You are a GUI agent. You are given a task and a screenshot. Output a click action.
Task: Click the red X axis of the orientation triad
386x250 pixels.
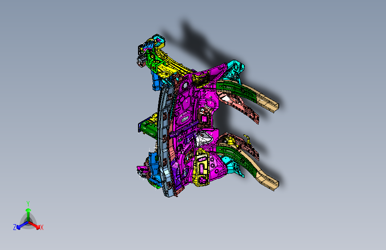[x=34, y=225]
